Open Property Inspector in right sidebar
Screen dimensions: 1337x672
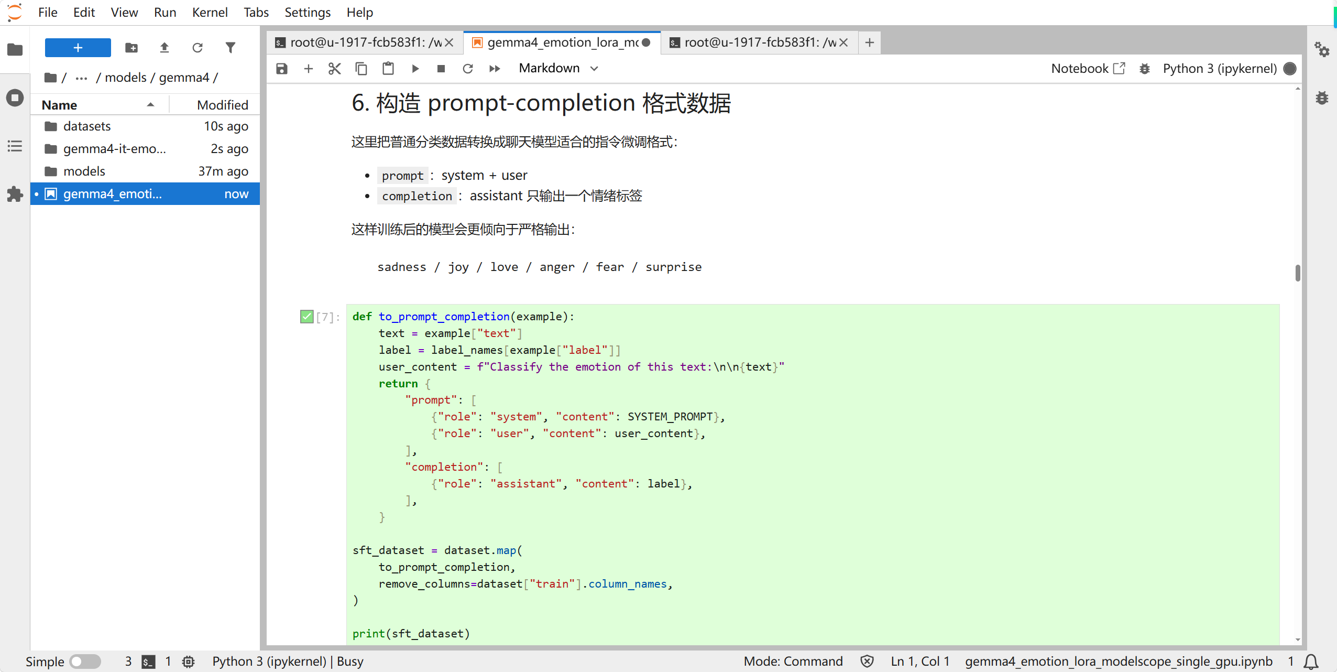pos(1322,50)
